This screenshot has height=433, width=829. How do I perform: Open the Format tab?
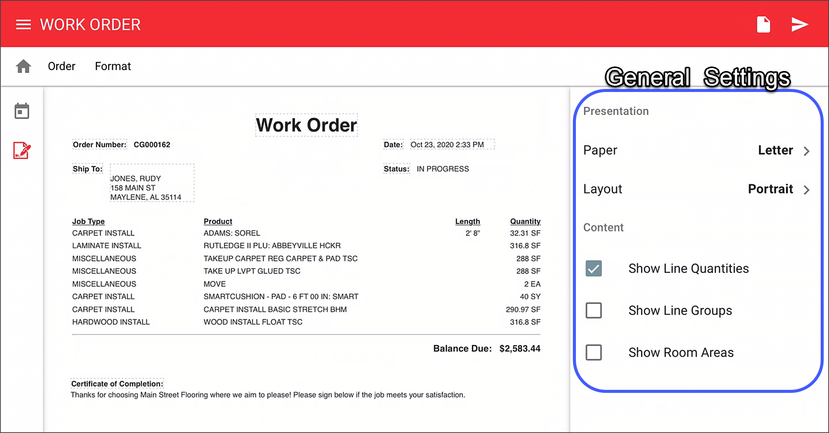tap(113, 66)
